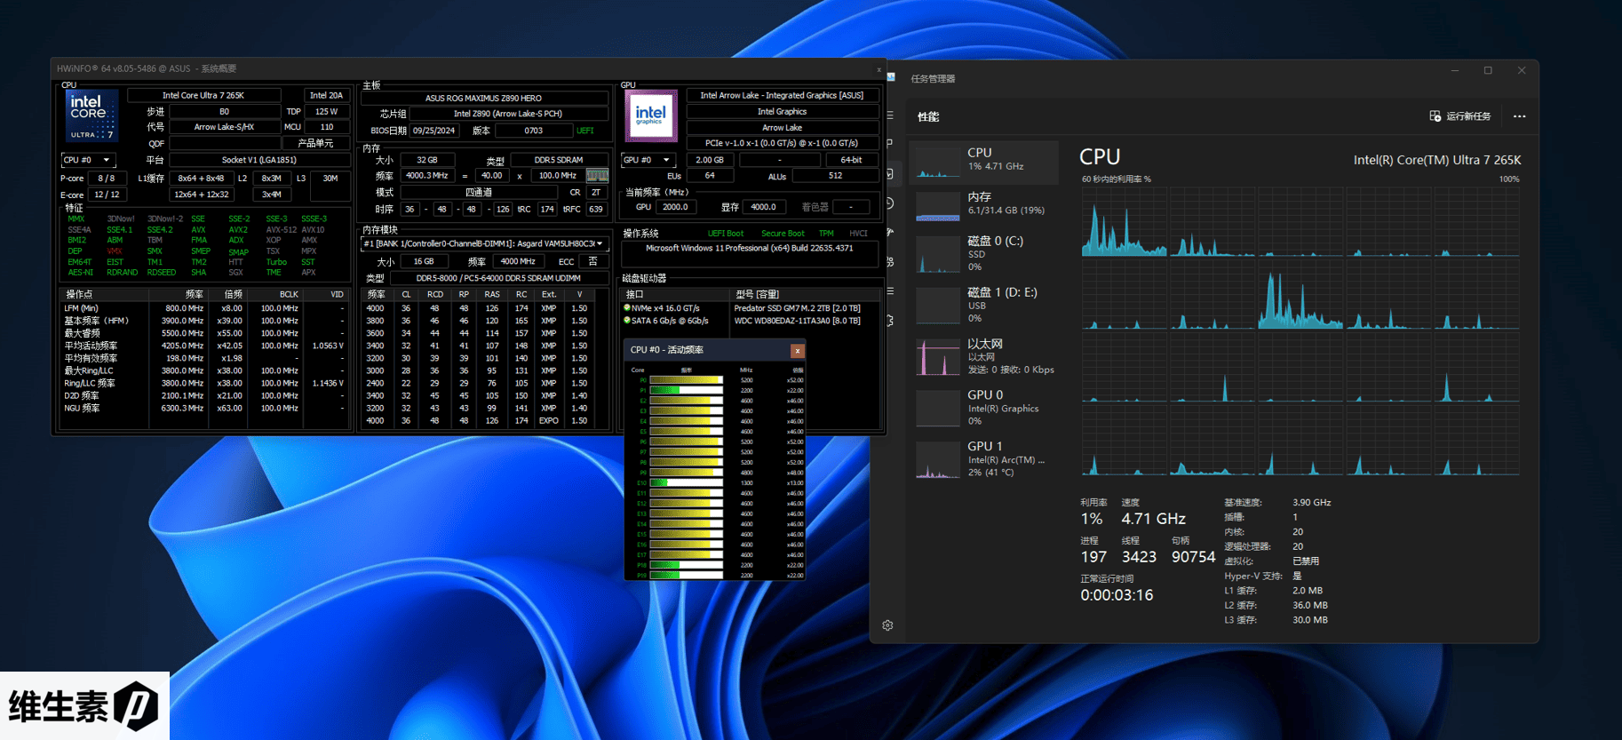Click the Task Manager app icon
1622x740 pixels.
891,78
